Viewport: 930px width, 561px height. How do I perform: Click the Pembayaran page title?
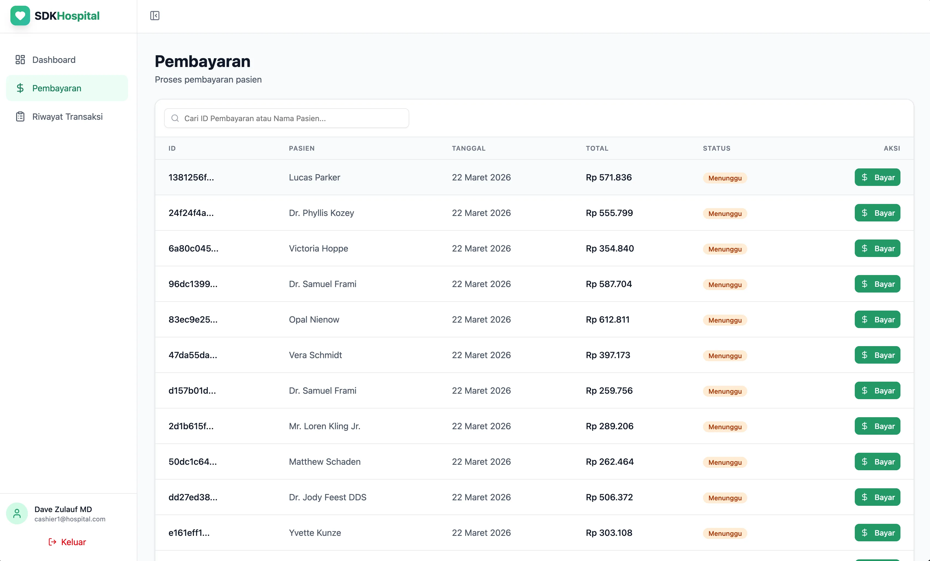(x=203, y=61)
